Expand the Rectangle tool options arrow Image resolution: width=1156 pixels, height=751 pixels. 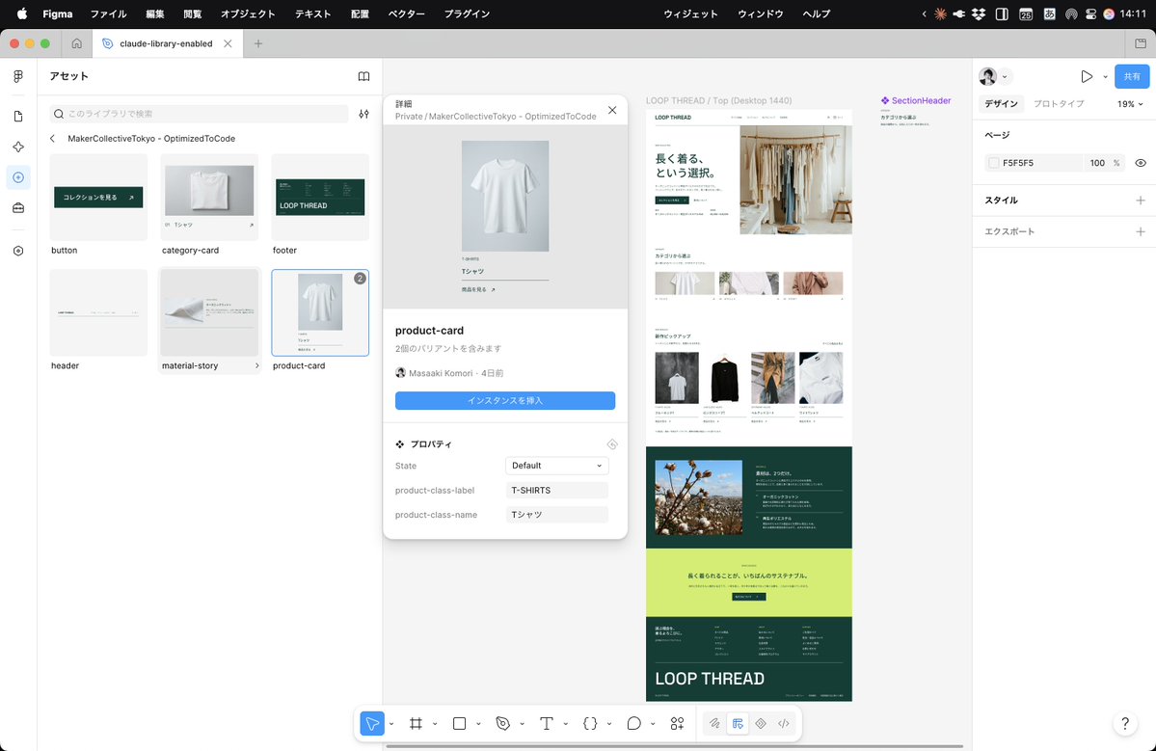pos(478,724)
